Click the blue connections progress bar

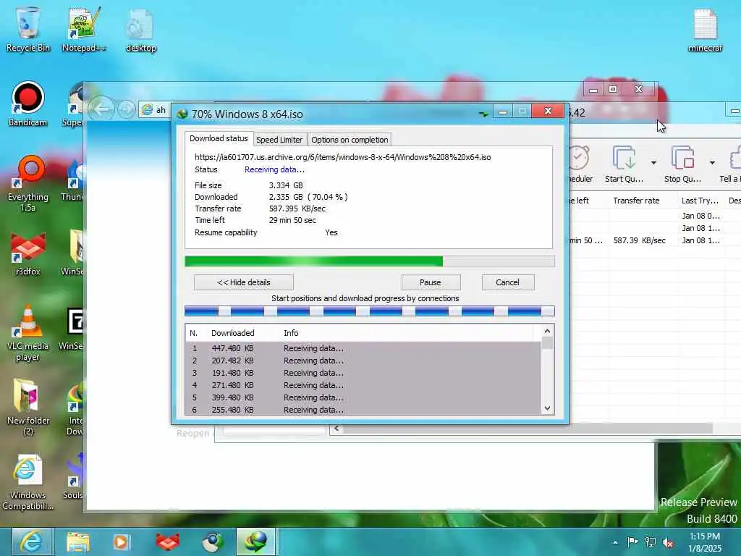click(370, 311)
